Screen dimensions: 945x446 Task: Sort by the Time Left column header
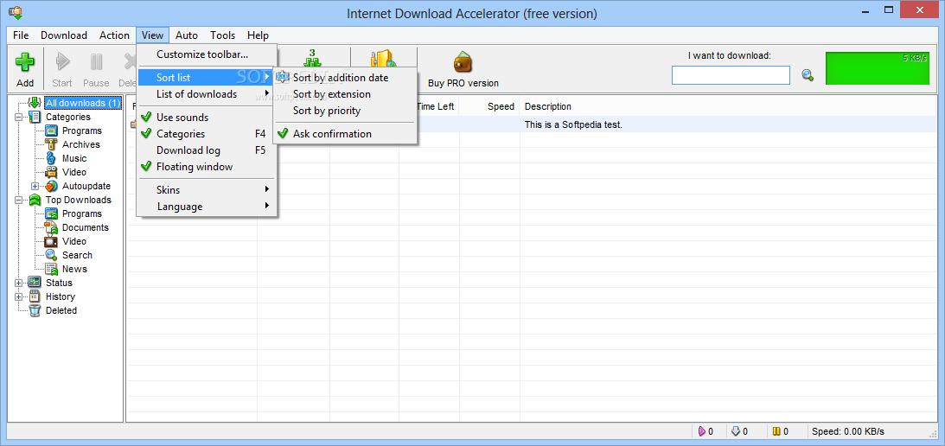tap(437, 106)
